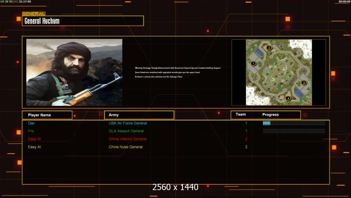Click start position marker 3 on minimap
Image resolution: width=351 pixels, height=198 pixels.
[304, 82]
